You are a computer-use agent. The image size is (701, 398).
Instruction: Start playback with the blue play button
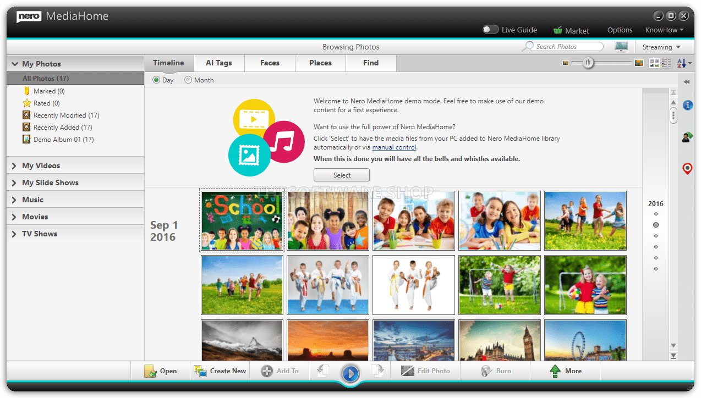click(350, 374)
